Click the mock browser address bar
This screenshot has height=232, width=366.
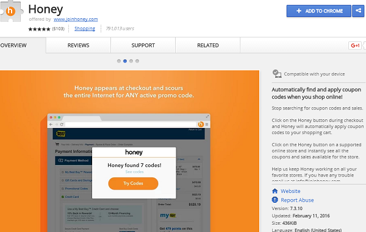131,124
